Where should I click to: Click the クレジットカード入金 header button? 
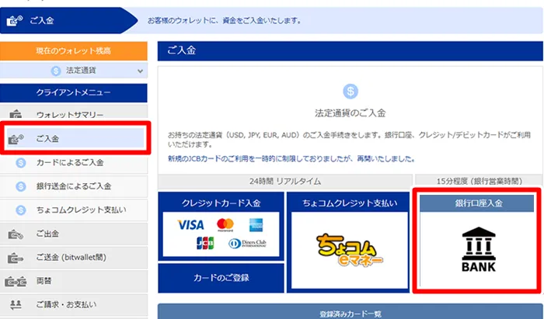pos(221,203)
